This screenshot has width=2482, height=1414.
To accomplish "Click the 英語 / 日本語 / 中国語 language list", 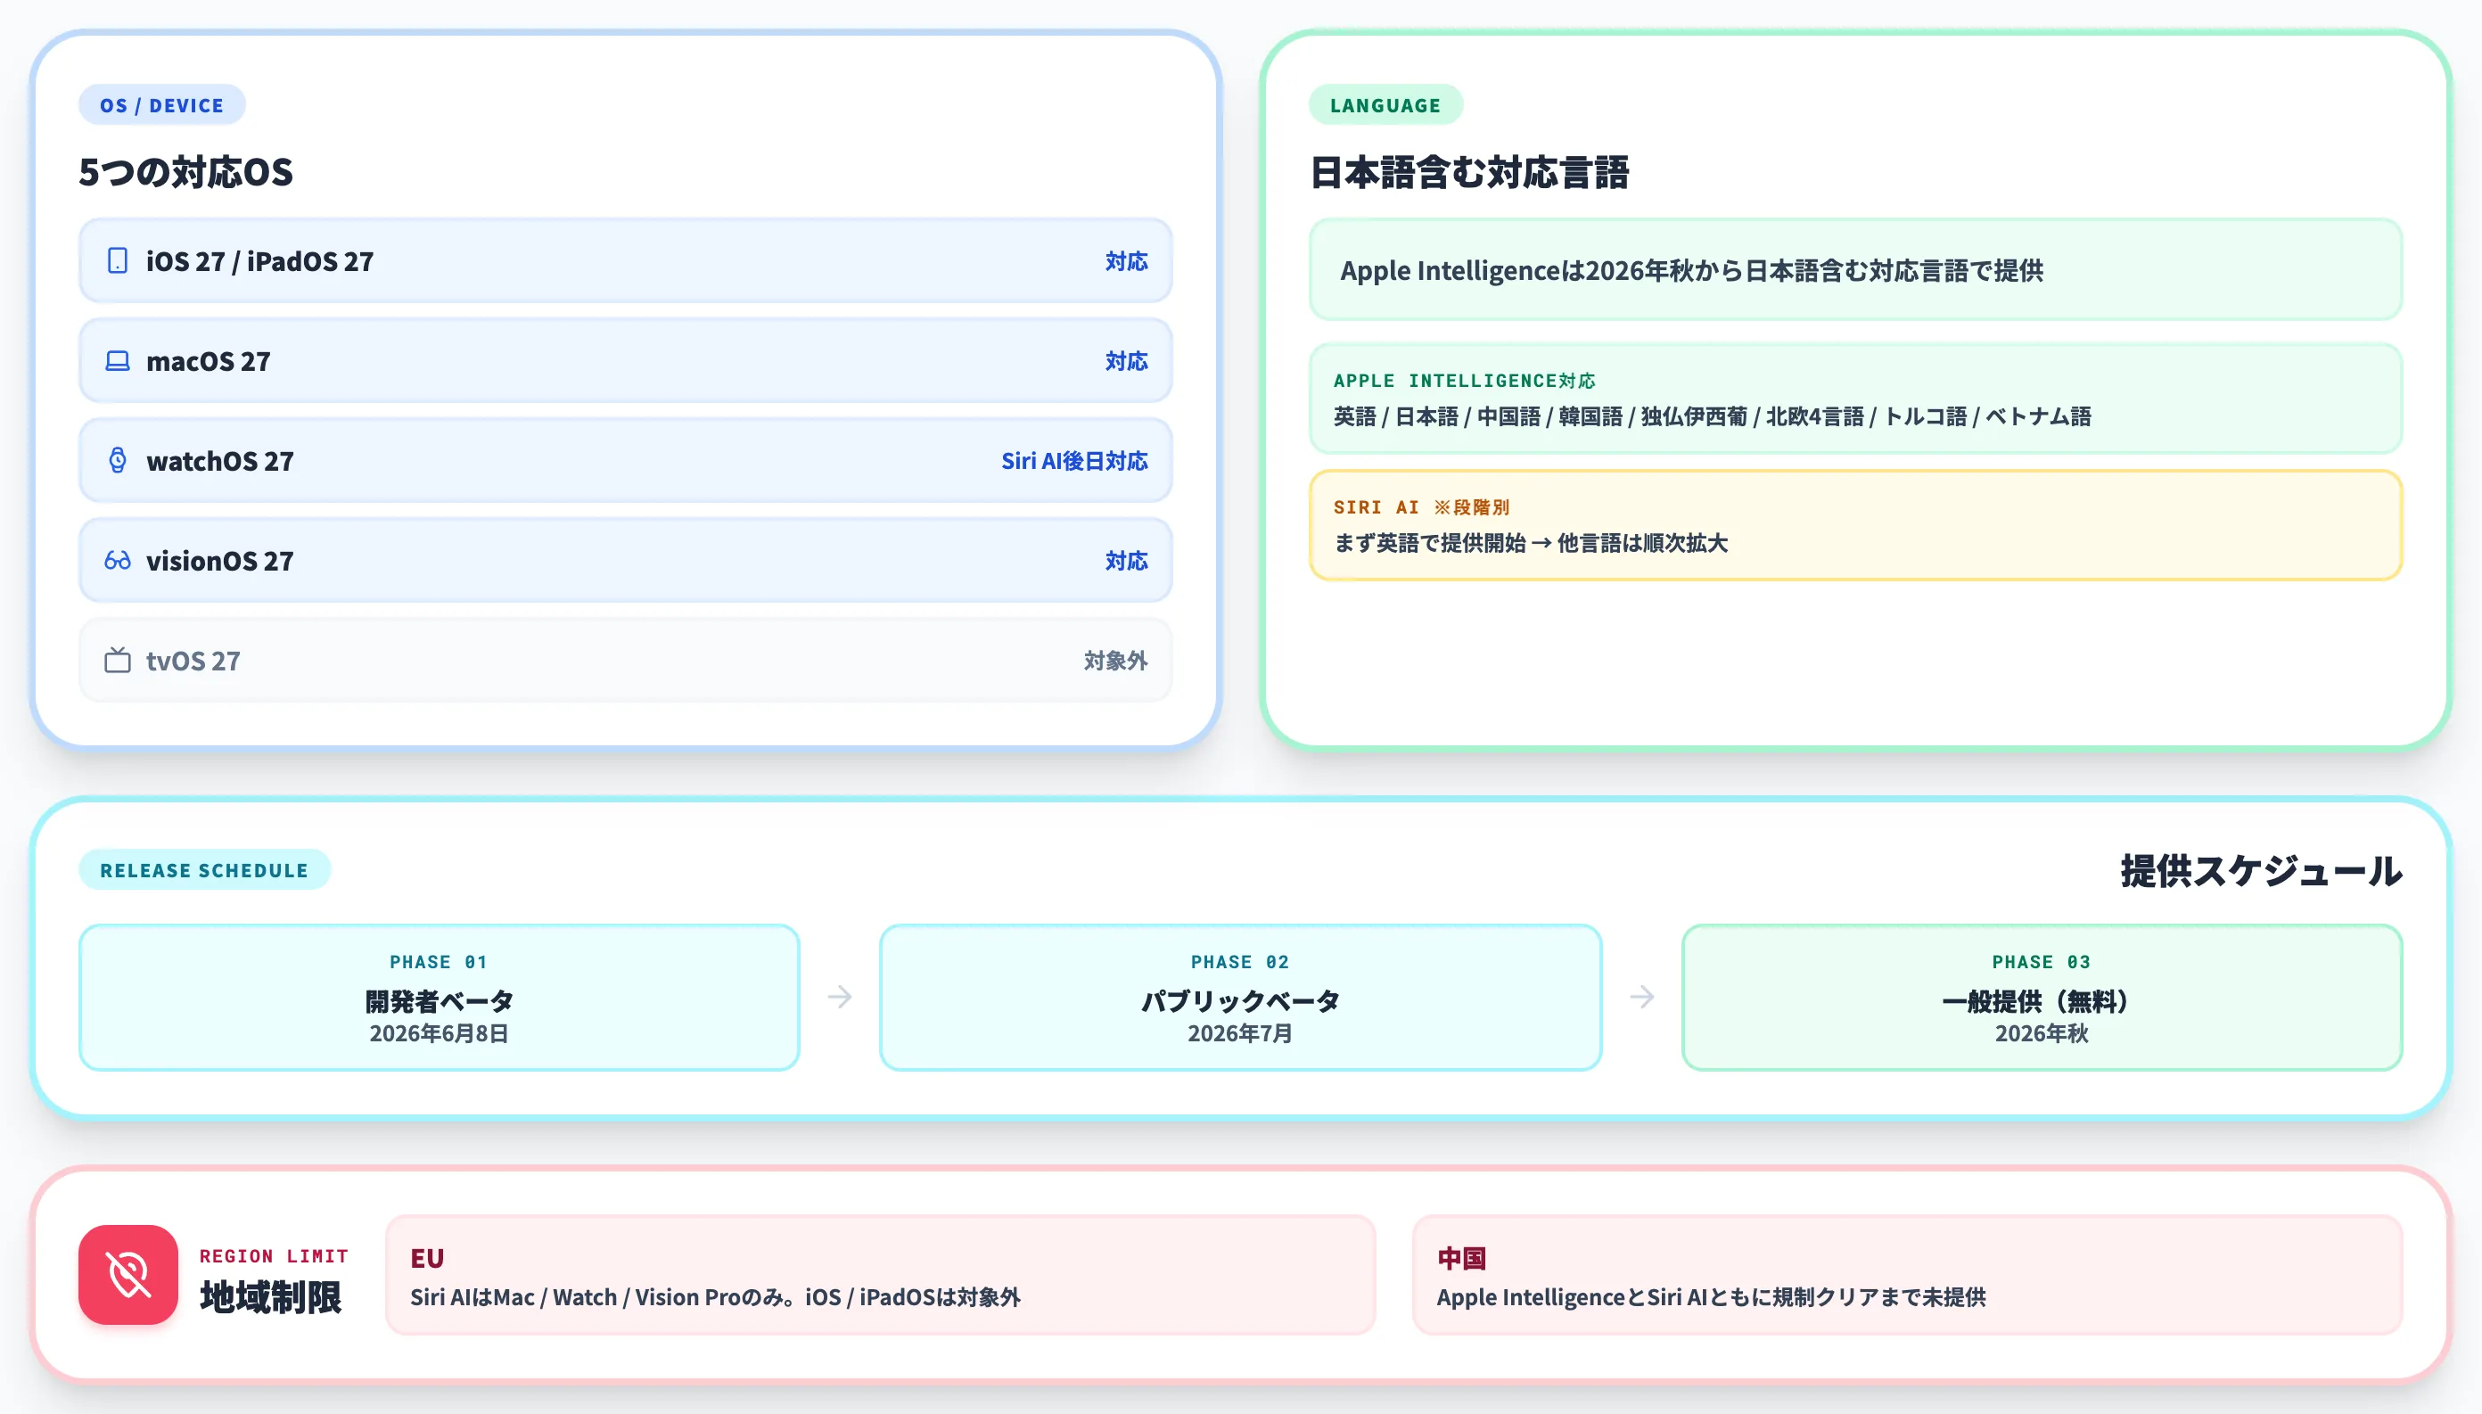I will (1712, 416).
